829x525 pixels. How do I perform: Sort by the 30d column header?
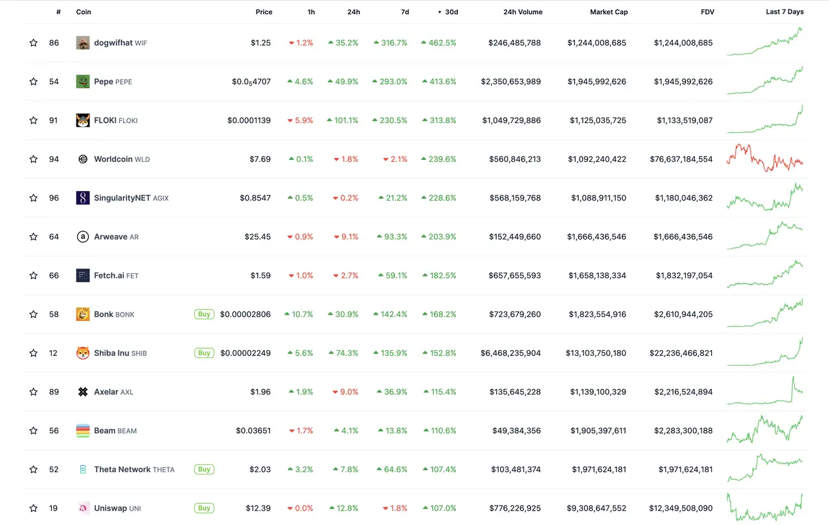click(x=451, y=12)
